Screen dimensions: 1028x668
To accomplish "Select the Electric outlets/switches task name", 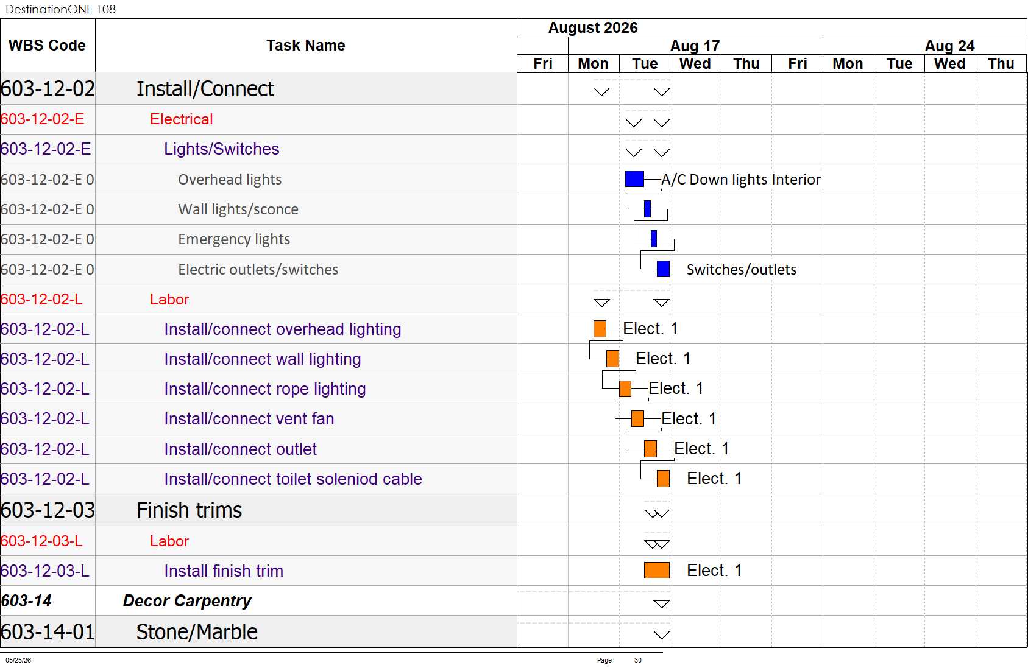I will pyautogui.click(x=258, y=270).
